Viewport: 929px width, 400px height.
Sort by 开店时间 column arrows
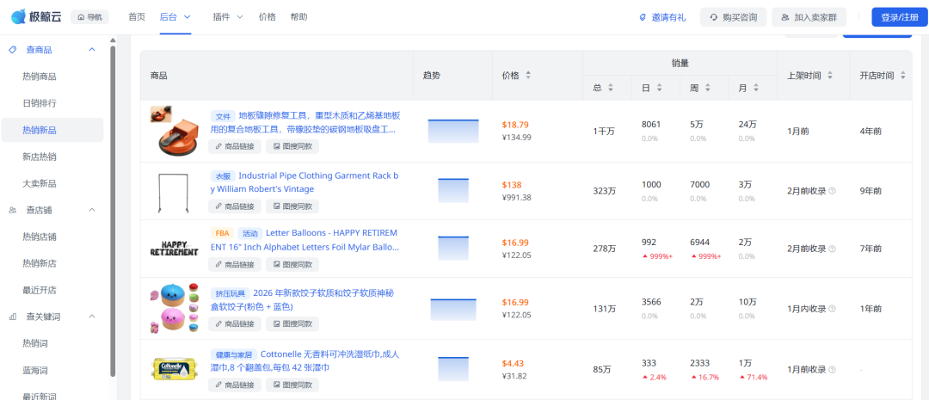pyautogui.click(x=903, y=75)
